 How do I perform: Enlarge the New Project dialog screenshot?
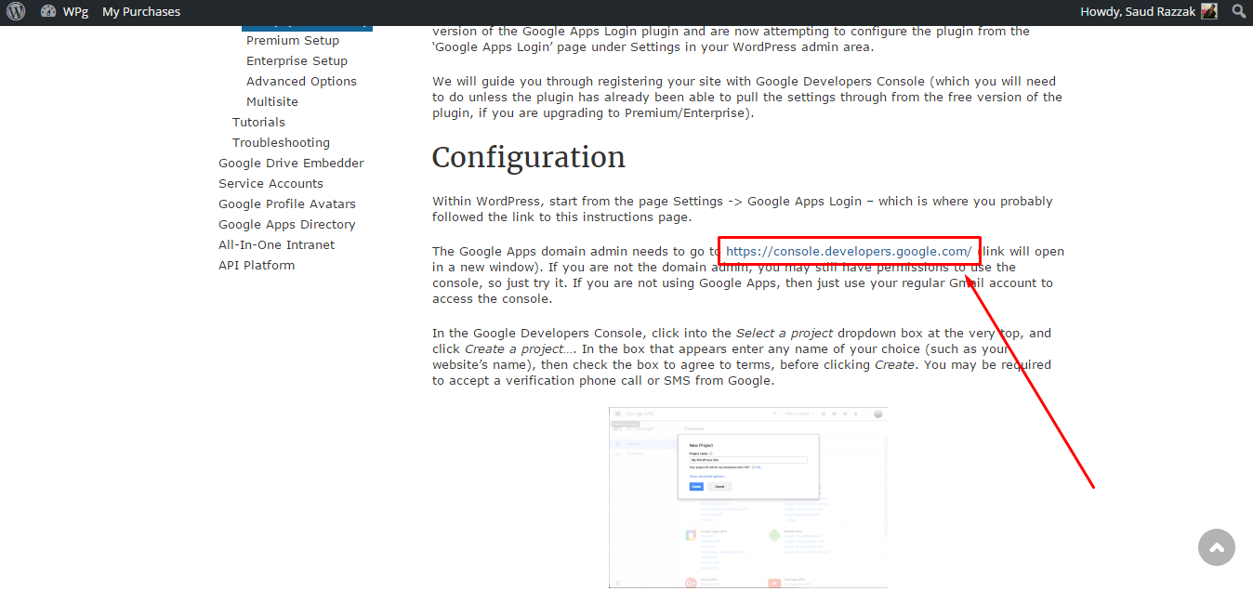point(748,497)
